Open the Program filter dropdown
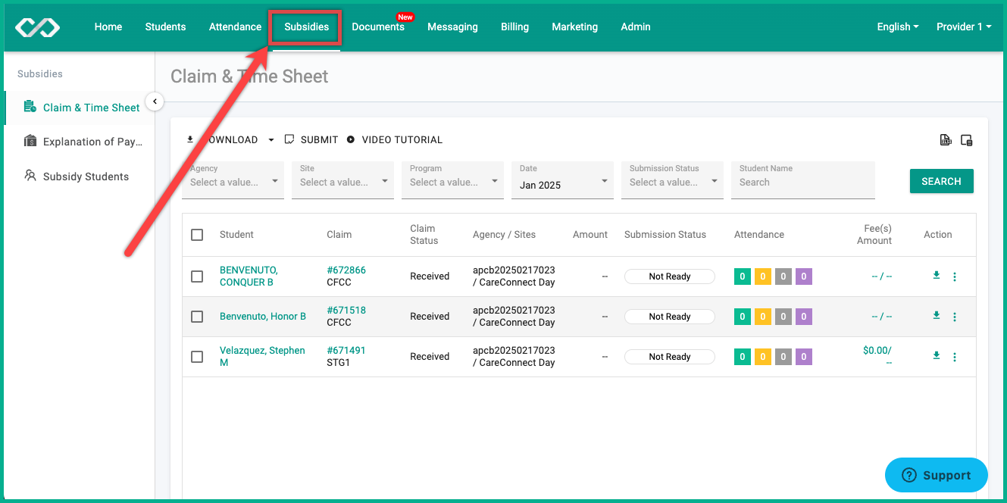The image size is (1007, 503). 452,180
